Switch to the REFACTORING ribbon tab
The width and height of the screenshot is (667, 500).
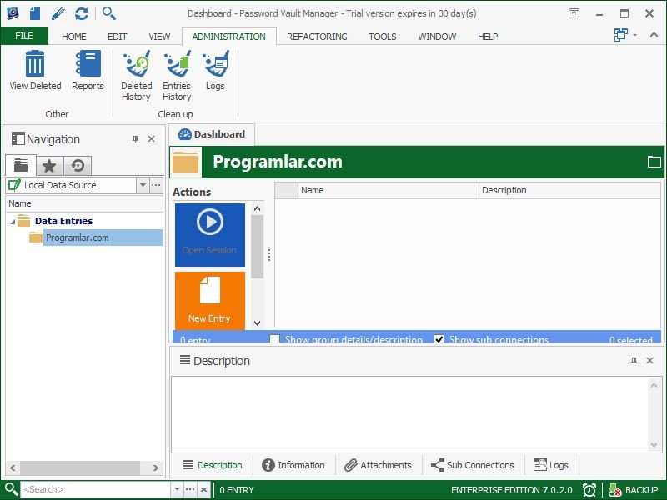[317, 37]
